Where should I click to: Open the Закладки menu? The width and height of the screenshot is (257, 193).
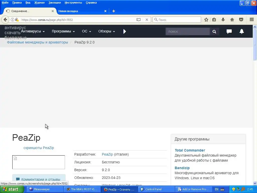[54, 3]
